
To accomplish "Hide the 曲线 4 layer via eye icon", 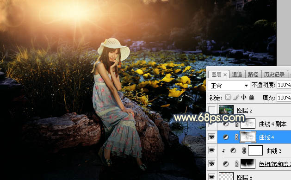I will tap(212, 137).
